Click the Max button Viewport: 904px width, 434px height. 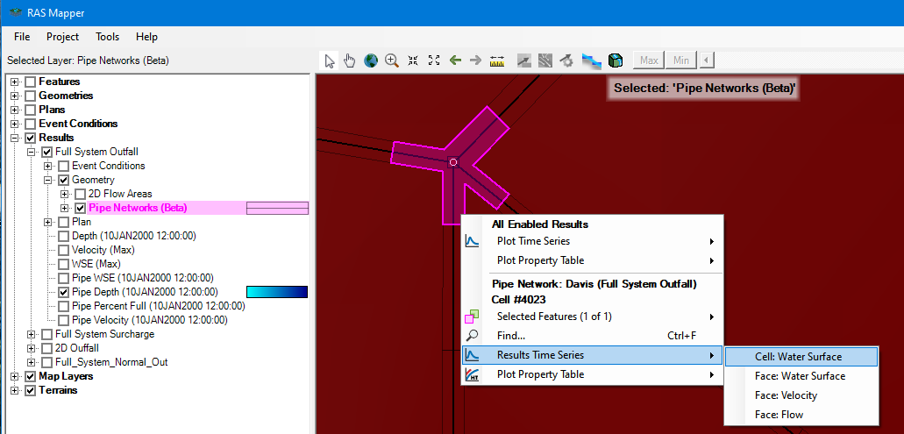pyautogui.click(x=649, y=60)
